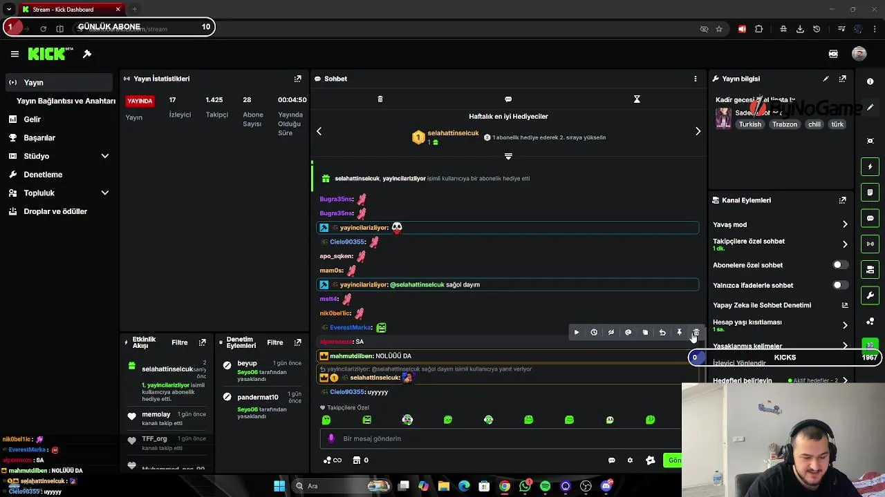This screenshot has width=885, height=497.
Task: Click the Bir mesaj gönderin message field
Action: click(x=501, y=438)
